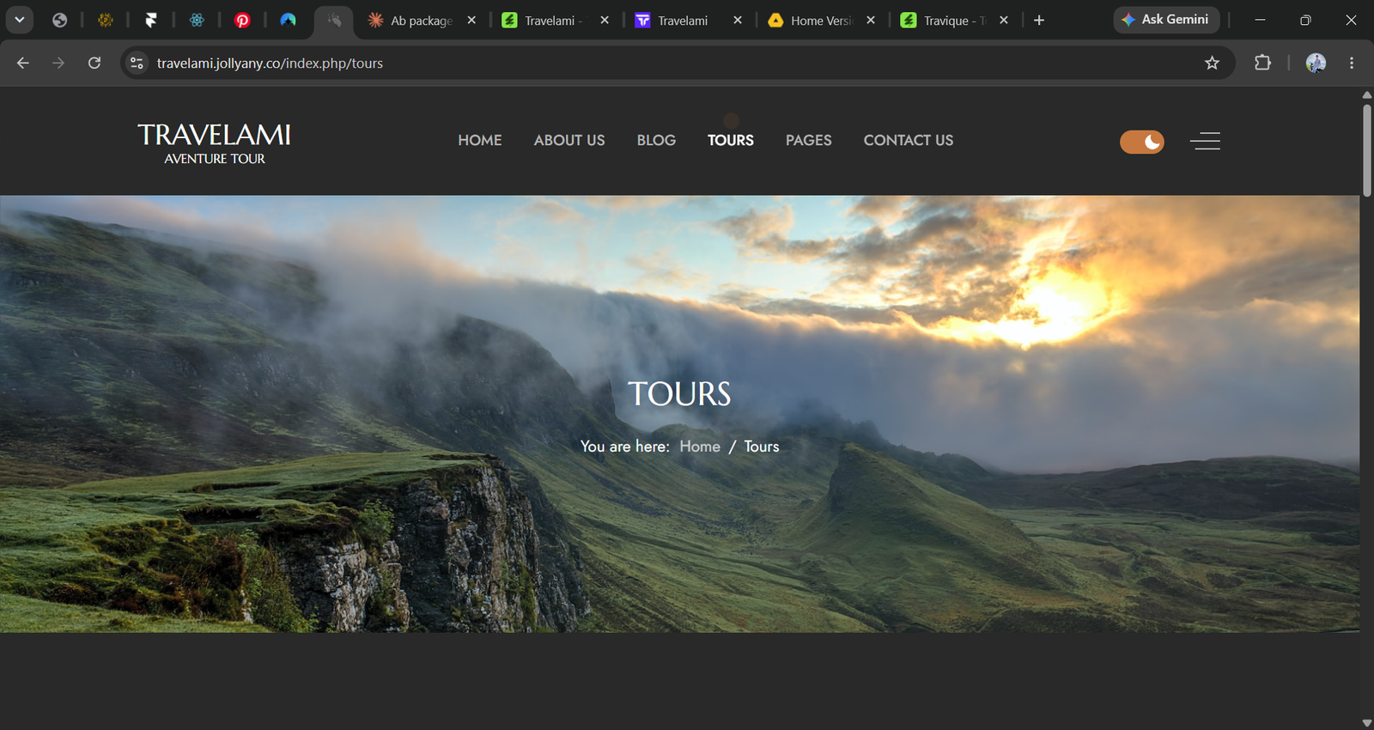Go to the HOME menu item
The width and height of the screenshot is (1374, 730).
[x=480, y=140]
